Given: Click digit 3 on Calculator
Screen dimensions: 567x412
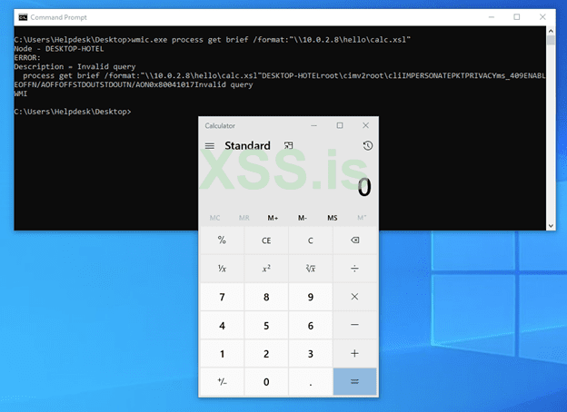Looking at the screenshot, I should (x=310, y=354).
